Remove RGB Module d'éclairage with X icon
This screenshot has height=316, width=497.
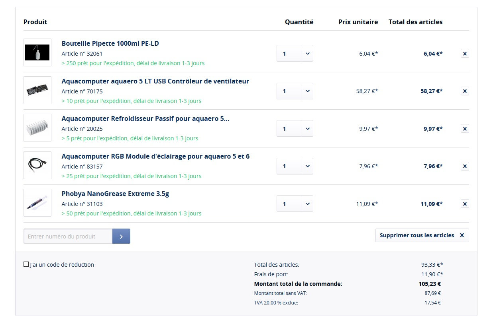coord(464,166)
